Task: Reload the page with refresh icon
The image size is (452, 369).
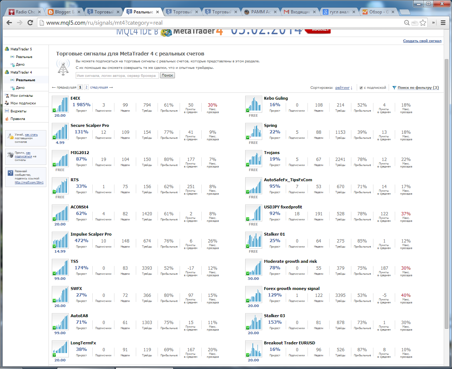Action: tap(30, 22)
